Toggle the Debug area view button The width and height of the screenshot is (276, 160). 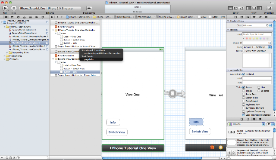pyautogui.click(x=254, y=8)
